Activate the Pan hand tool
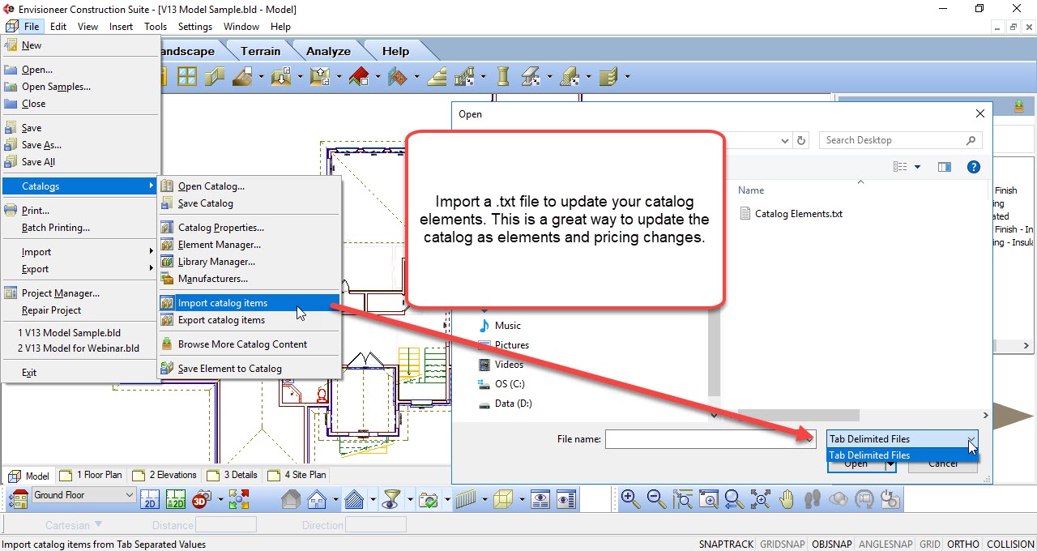This screenshot has height=551, width=1037. 787,499
